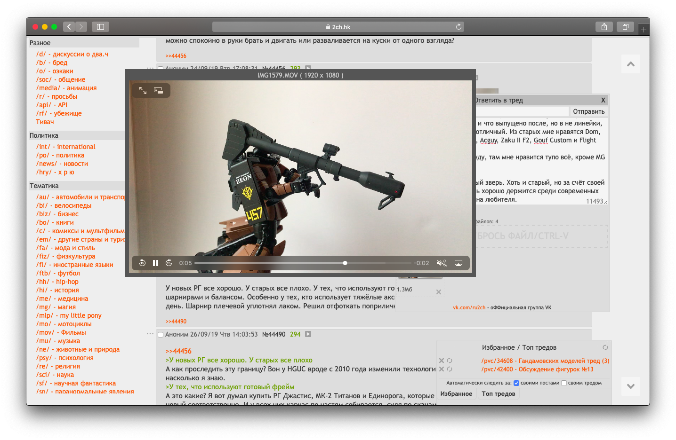Screen dimensions: 676x440
Task: Refresh the /pvc/34608 favorite thread
Action: coord(450,361)
